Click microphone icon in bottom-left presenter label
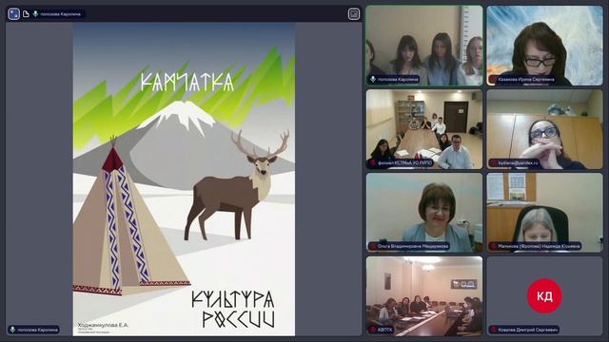Screen dimensions: 609x342 [x=12, y=330]
